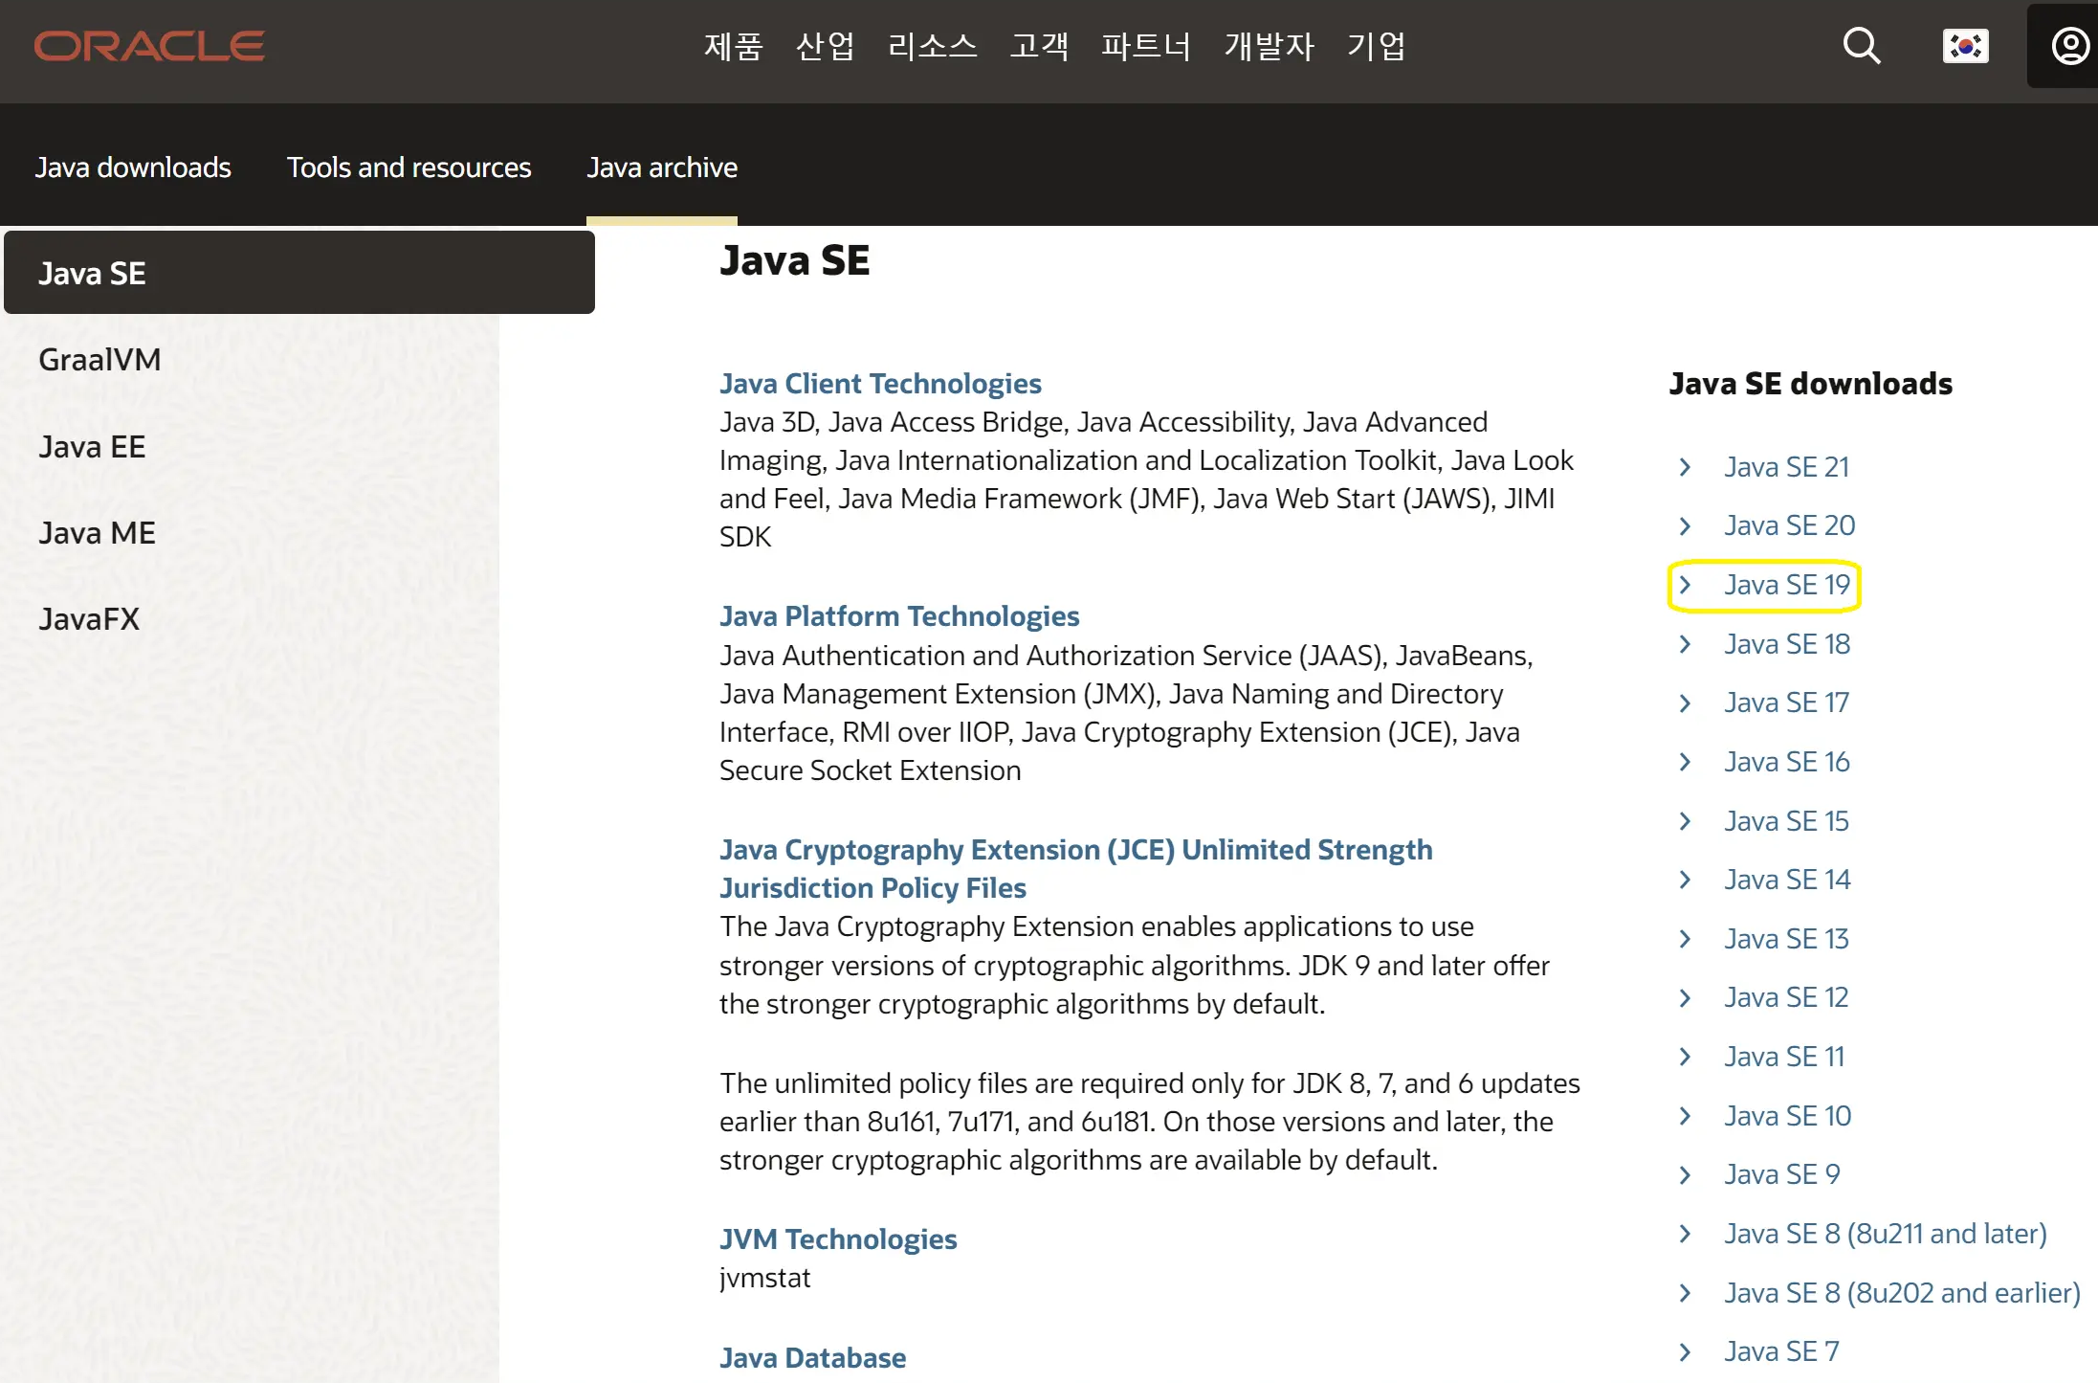Click the Oracle logo
2098x1383 pixels.
[149, 46]
